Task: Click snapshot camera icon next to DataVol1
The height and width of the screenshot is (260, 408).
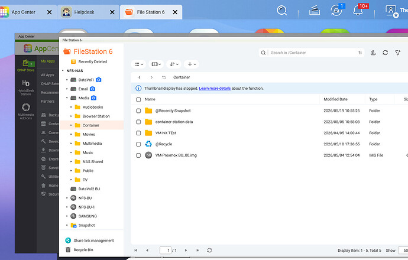Action: (99, 80)
